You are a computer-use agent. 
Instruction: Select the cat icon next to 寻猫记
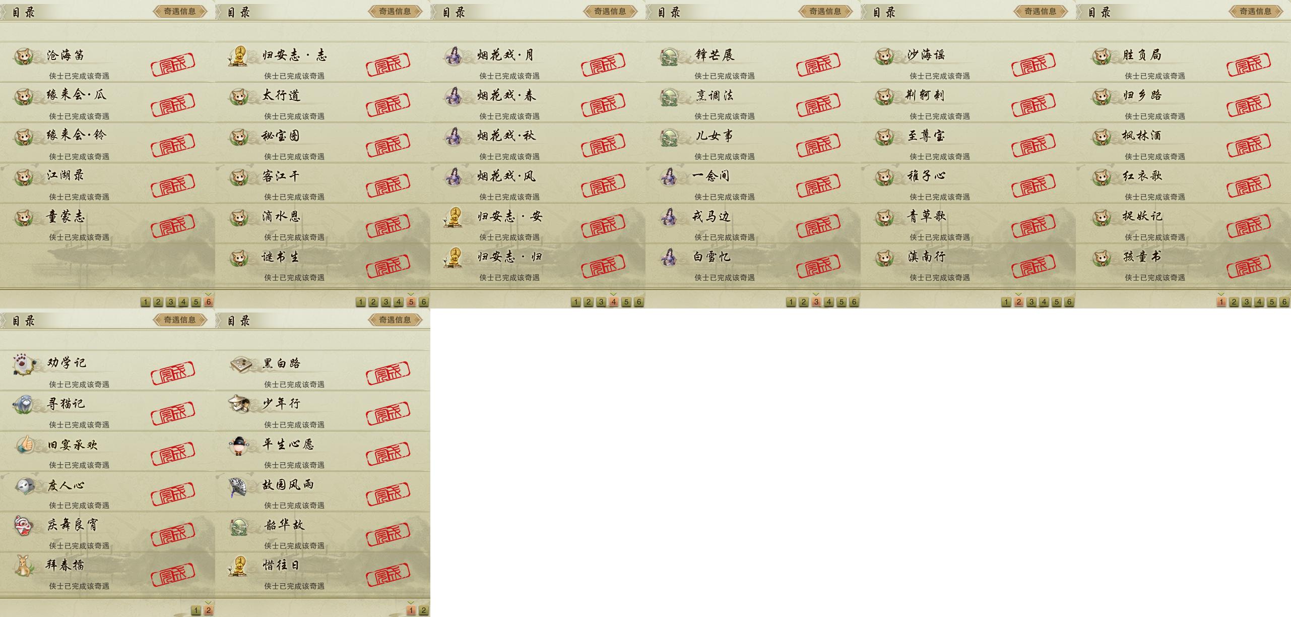pyautogui.click(x=24, y=404)
